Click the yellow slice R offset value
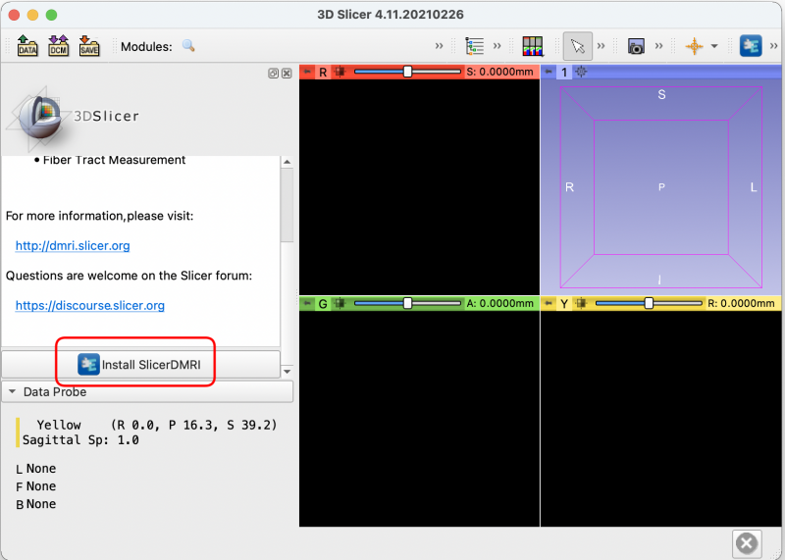The width and height of the screenshot is (785, 560). [x=741, y=303]
